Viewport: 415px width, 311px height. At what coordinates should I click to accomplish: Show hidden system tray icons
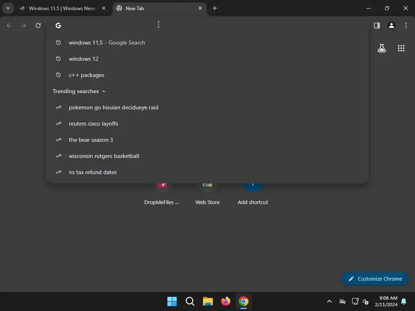(329, 301)
